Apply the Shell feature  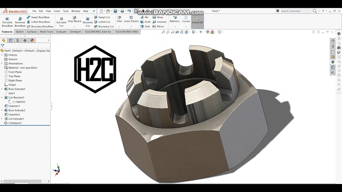tap(145, 26)
